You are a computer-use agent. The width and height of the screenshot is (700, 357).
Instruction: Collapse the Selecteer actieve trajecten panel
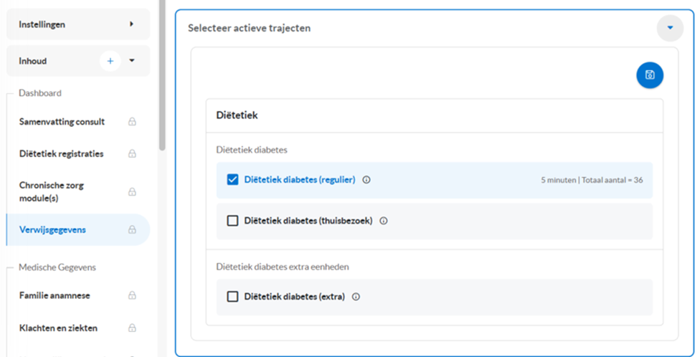pyautogui.click(x=670, y=28)
